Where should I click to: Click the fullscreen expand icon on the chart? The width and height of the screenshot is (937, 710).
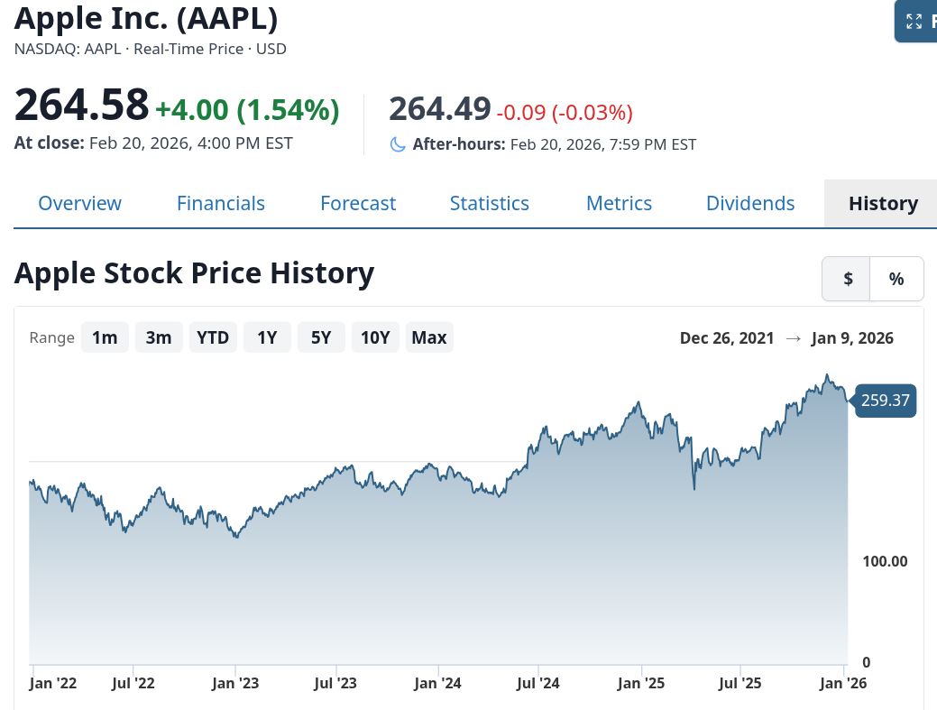[914, 20]
